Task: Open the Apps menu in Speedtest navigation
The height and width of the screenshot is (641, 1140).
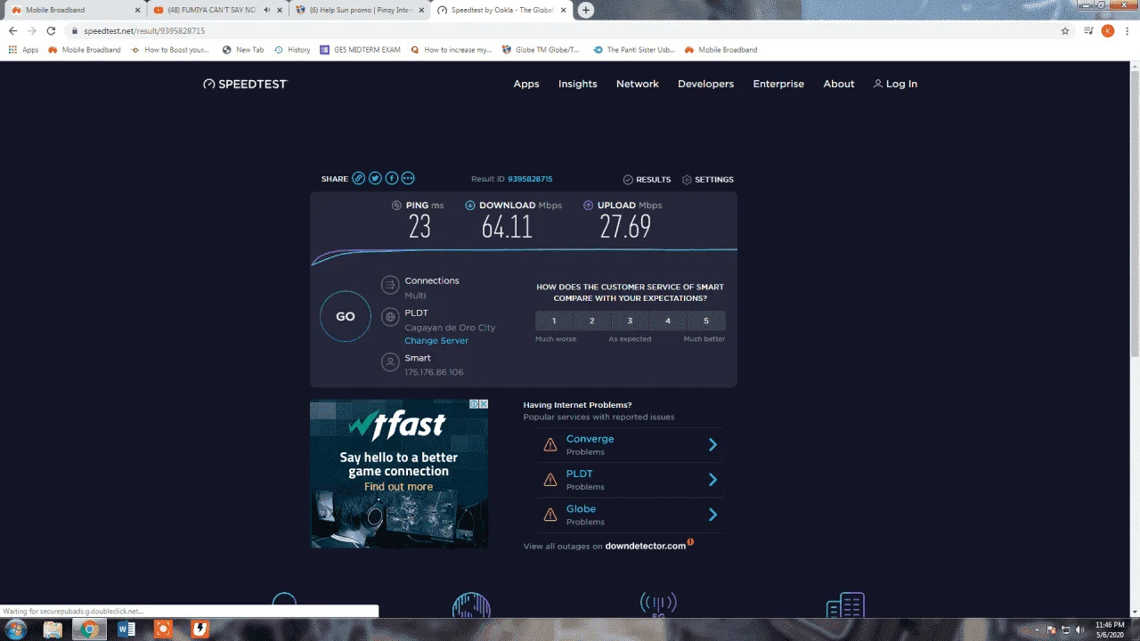Action: (526, 84)
